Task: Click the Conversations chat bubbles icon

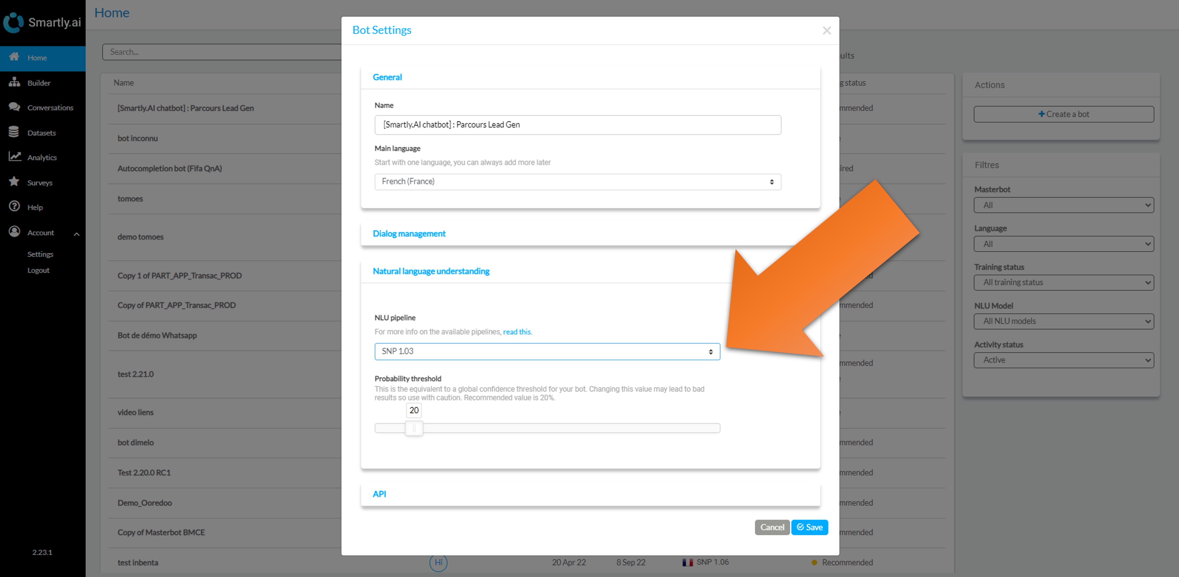Action: (x=14, y=107)
